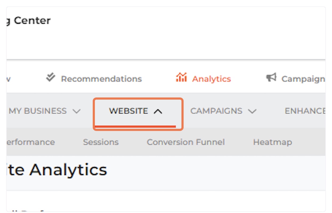The height and width of the screenshot is (213, 332).
Task: Open the Conversion Funnel sub-tab
Action: pos(186,142)
